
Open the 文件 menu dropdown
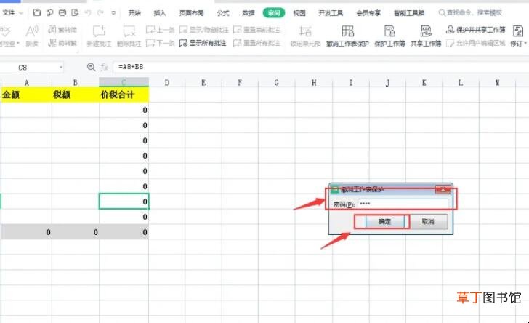click(x=12, y=13)
